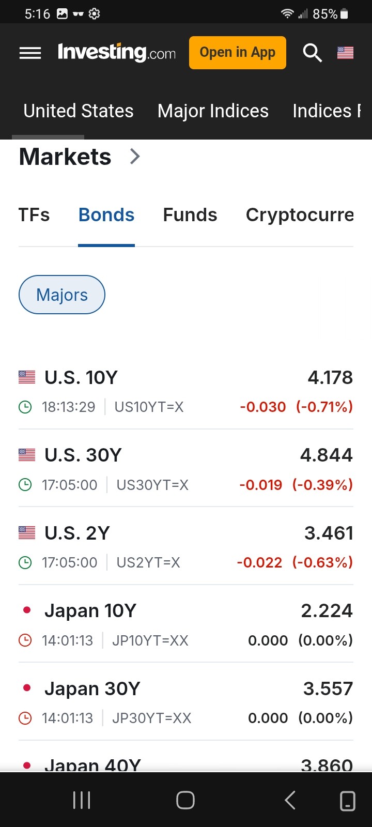Switch to the Funds tab
The height and width of the screenshot is (827, 372).
(x=190, y=215)
